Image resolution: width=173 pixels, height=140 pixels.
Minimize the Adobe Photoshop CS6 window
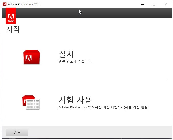click(x=143, y=4)
